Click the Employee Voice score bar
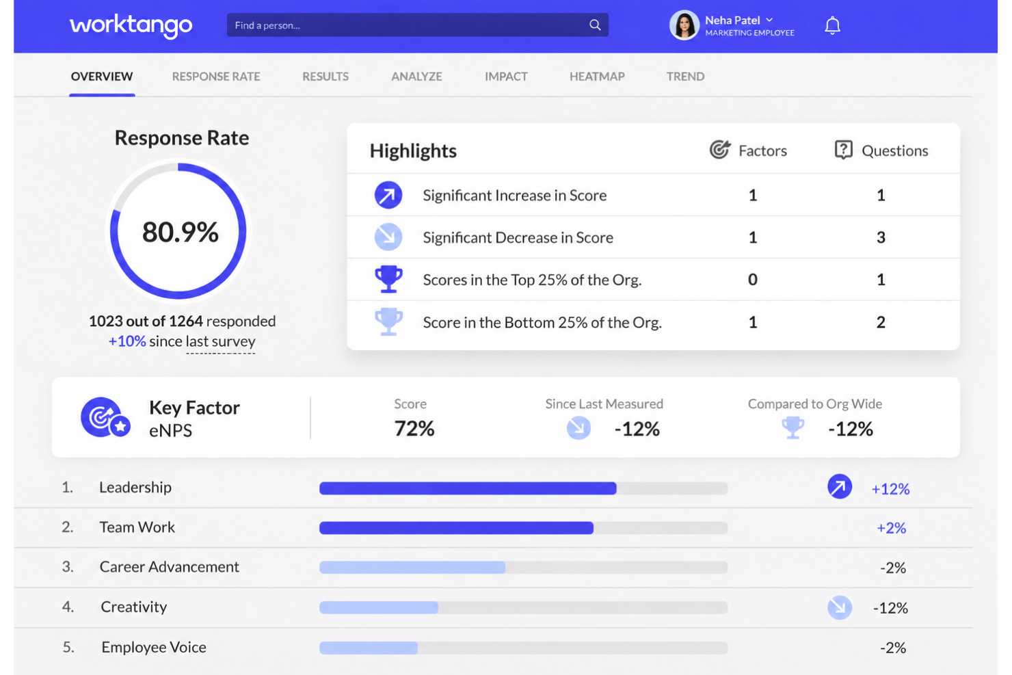Screen dimensions: 1012x675 [x=523, y=648]
